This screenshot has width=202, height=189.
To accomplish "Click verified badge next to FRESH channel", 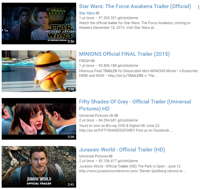I will point(93,61).
